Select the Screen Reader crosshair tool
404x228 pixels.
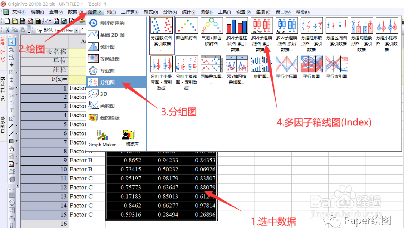coord(12,64)
